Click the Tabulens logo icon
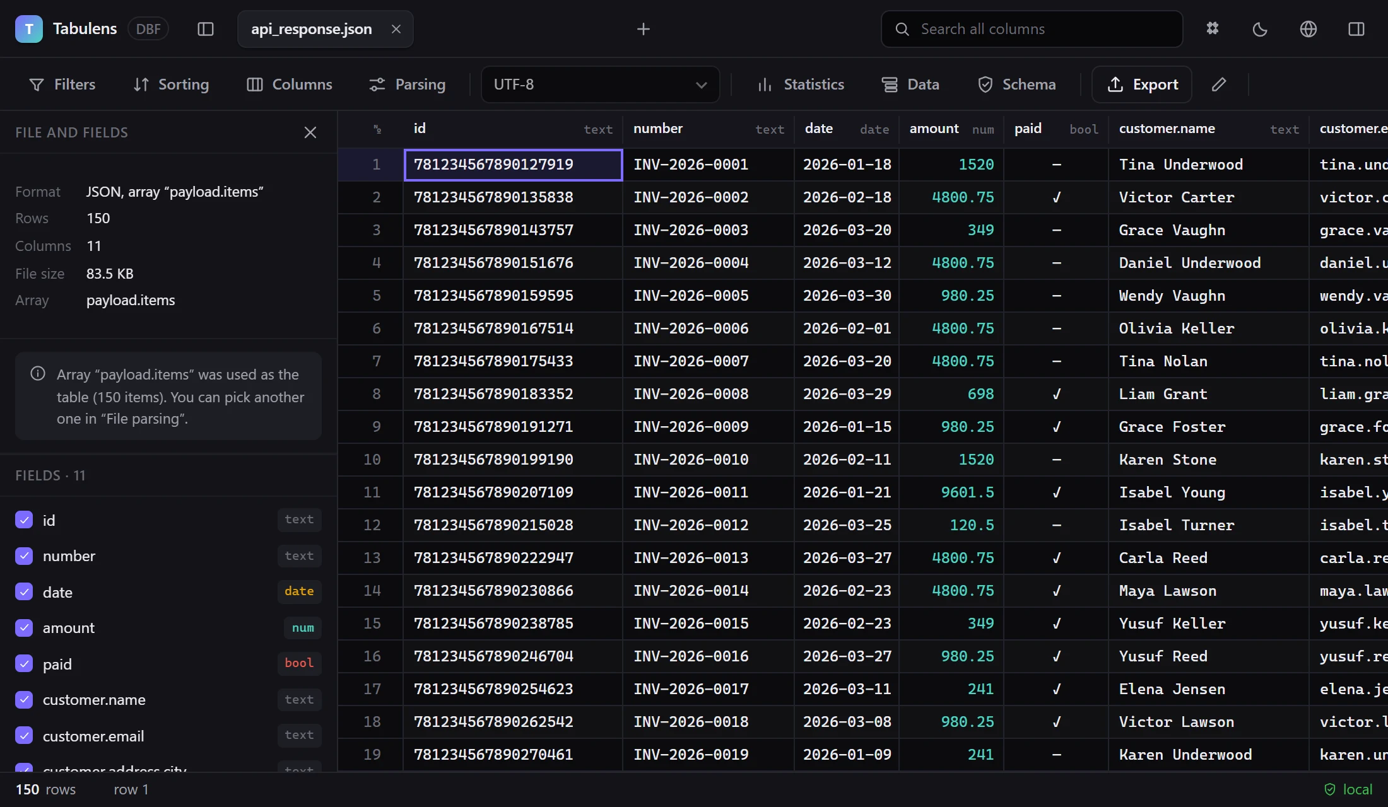 29,29
